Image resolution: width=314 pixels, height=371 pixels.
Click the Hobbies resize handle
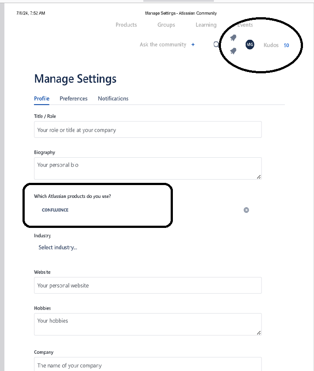(x=259, y=333)
